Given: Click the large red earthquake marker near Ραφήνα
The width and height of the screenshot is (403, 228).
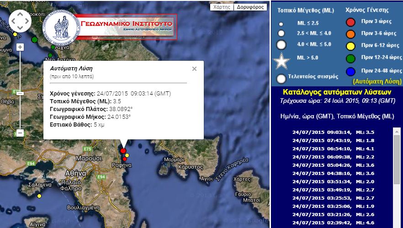Looking at the screenshot, I should click(123, 151).
